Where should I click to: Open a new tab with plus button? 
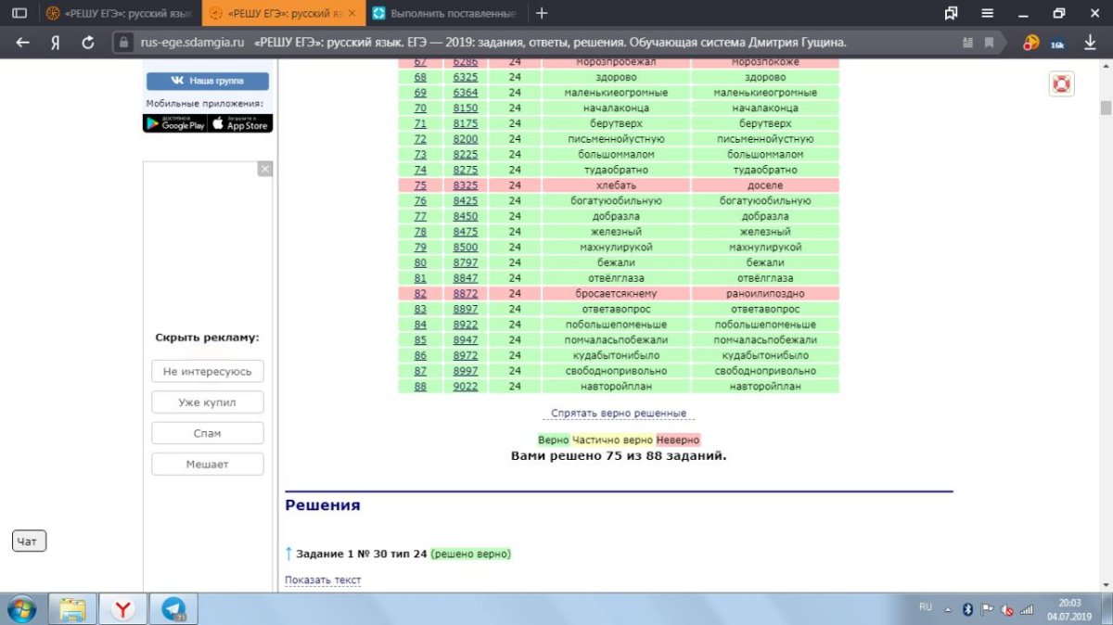(x=542, y=13)
